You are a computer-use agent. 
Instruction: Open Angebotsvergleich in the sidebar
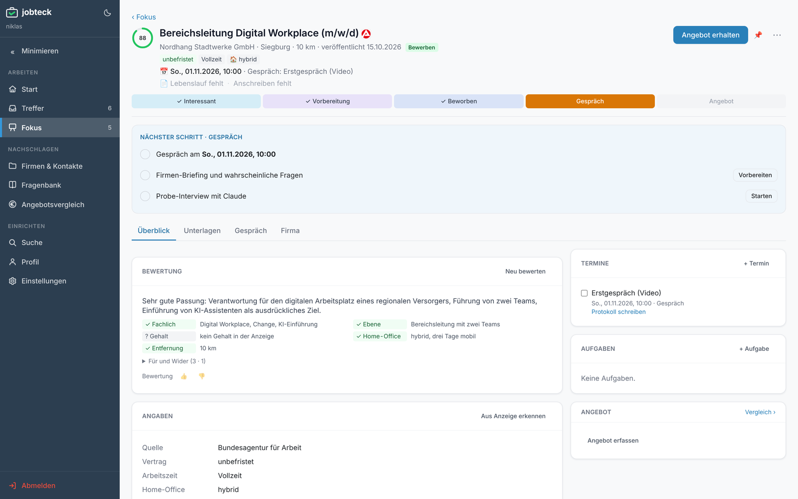click(60, 205)
